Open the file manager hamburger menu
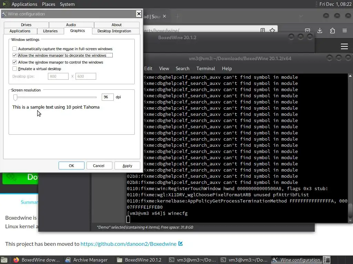The width and height of the screenshot is (353, 264). (344, 46)
